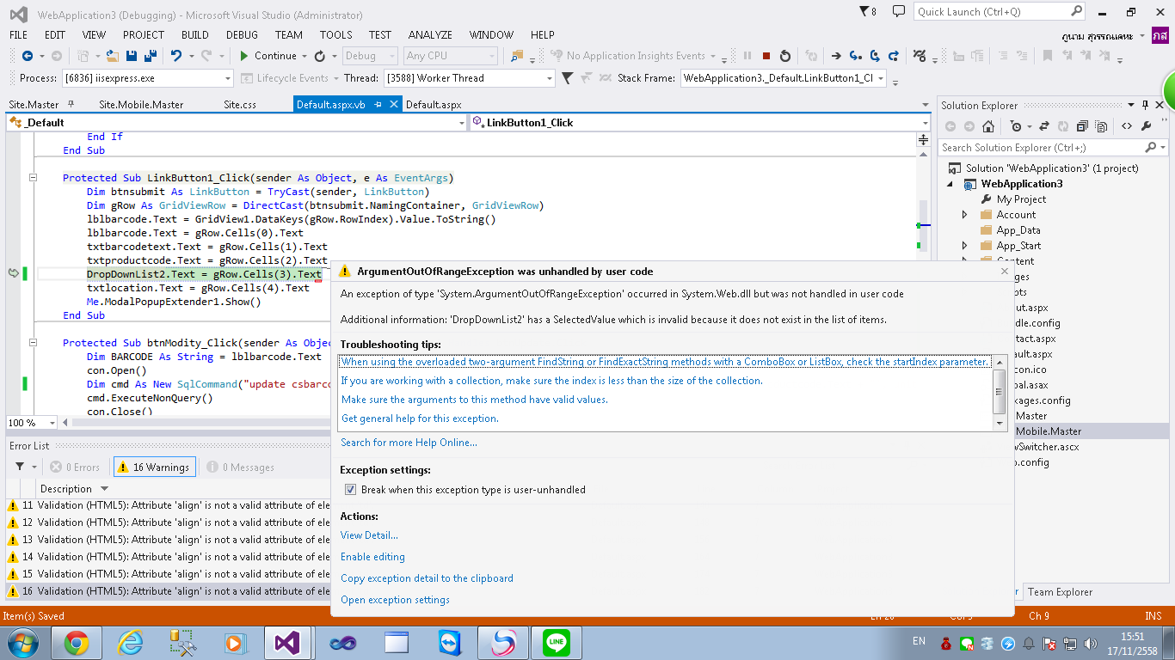This screenshot has height=660, width=1175.
Task: Toggle the 16 Warnings filter button
Action: click(153, 467)
